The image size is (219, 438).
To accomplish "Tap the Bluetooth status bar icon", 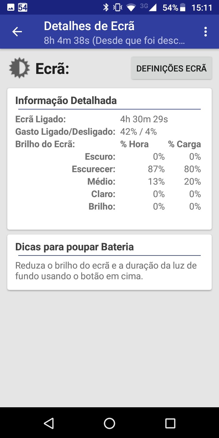I will [x=106, y=8].
